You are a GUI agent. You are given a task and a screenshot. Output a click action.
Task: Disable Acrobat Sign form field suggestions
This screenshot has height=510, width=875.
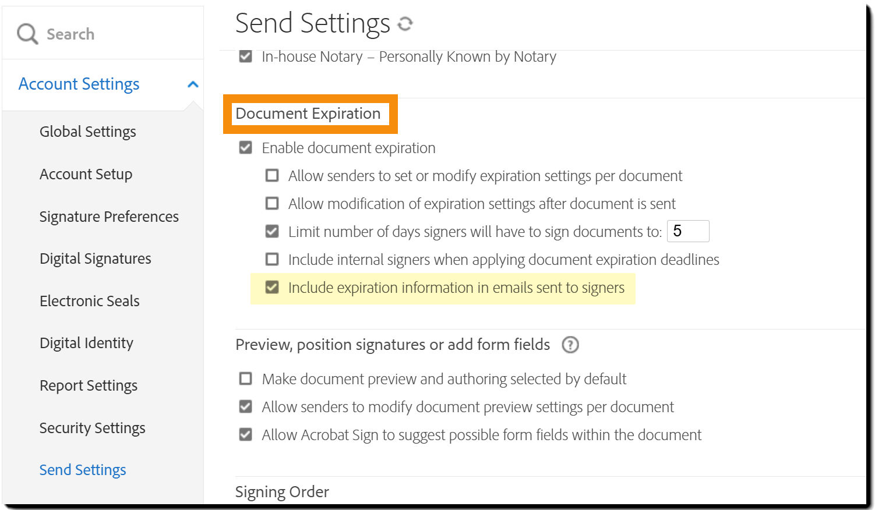tap(245, 434)
